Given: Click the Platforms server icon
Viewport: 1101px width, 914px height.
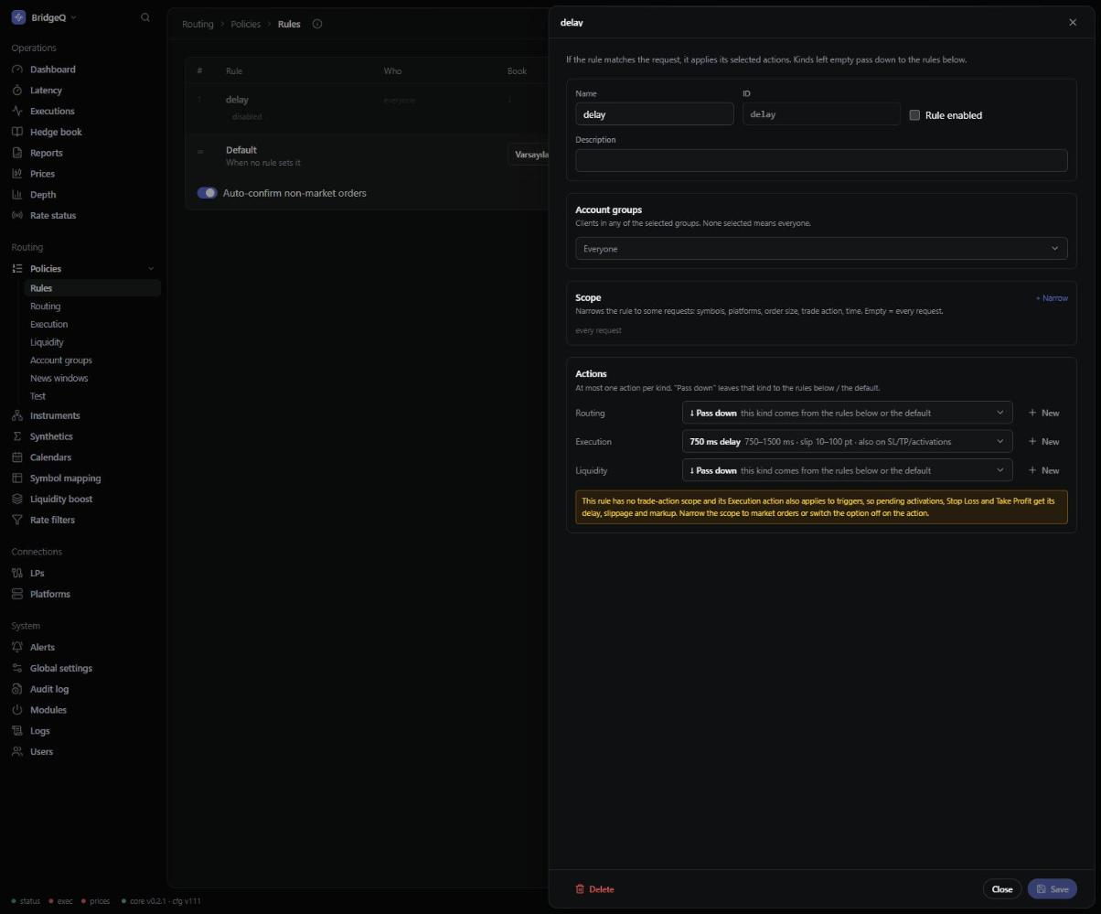Looking at the screenshot, I should [17, 595].
